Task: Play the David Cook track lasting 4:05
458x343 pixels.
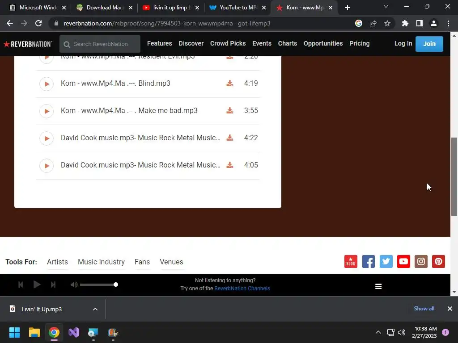Action: (47, 166)
